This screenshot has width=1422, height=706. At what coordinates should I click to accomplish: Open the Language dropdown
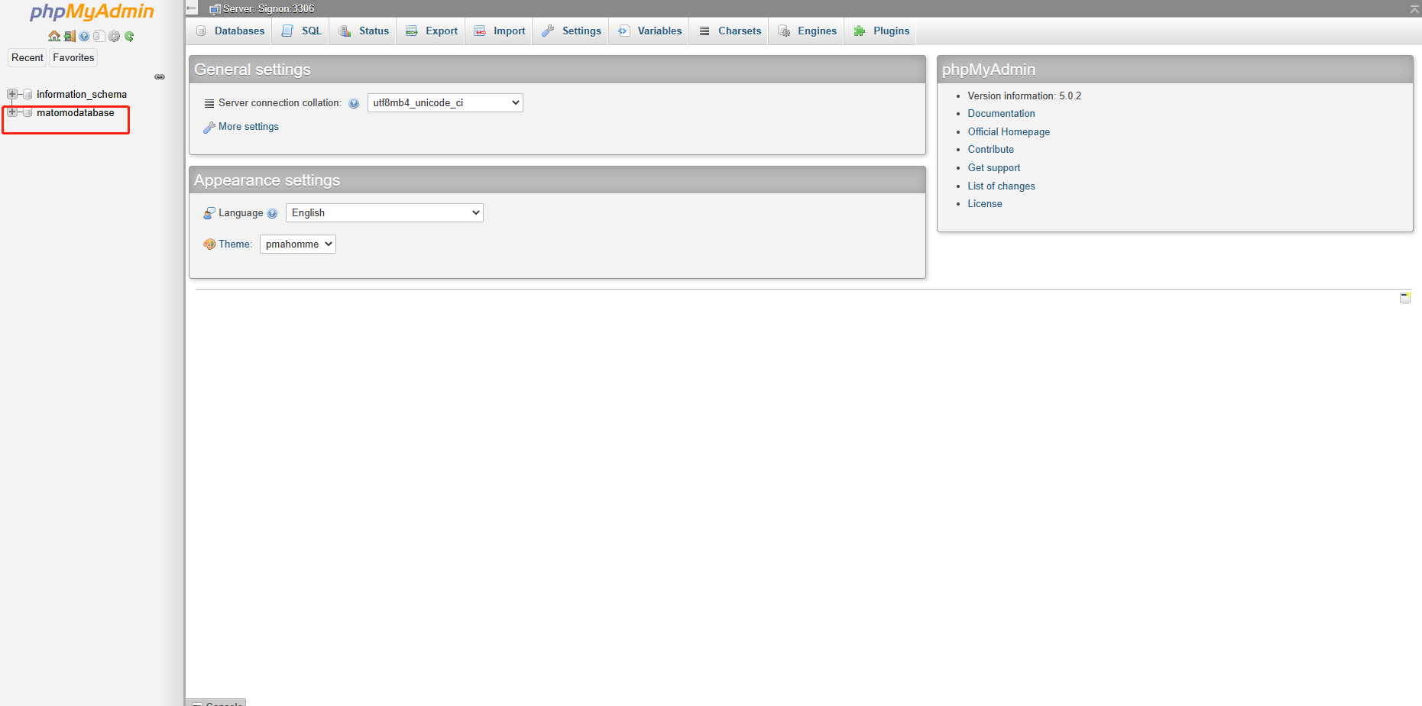384,212
